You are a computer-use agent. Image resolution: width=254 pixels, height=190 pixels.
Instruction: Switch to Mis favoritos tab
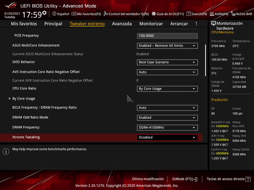tap(24, 24)
